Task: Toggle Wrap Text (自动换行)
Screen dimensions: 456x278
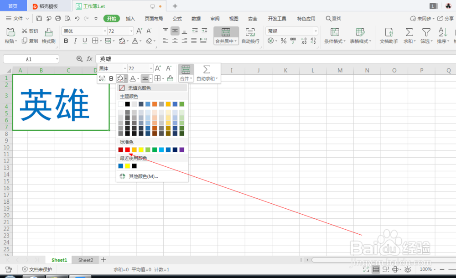Action: pyautogui.click(x=250, y=36)
